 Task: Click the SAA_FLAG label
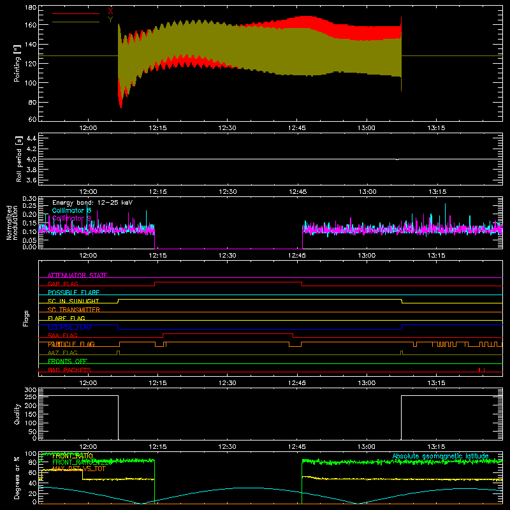click(62, 335)
